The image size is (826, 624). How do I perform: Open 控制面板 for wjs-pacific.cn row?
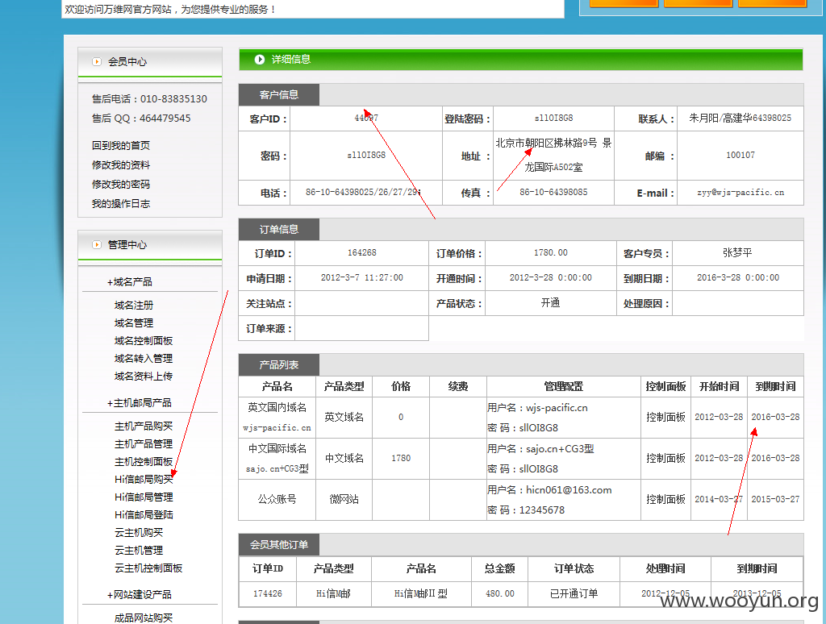[665, 417]
